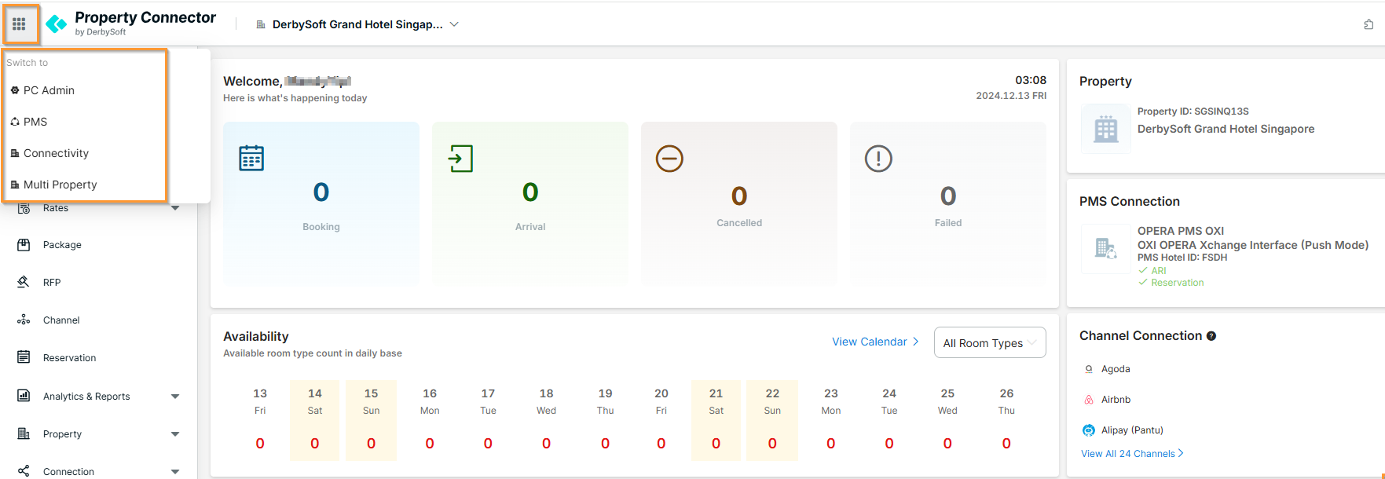Click the Property sidebar building icon
Screen dimensions: 1385x479
[24, 433]
